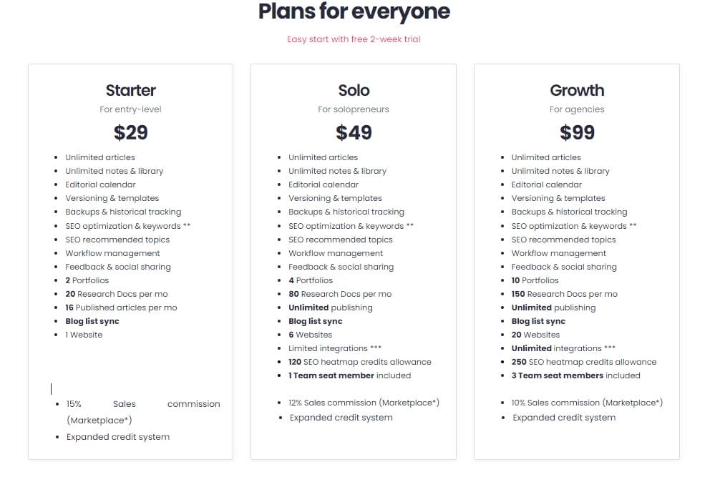Viewport: 720px width, 477px height.
Task: Click '12% Sales commission (Marketplace*)' in Solo
Action: click(x=364, y=402)
